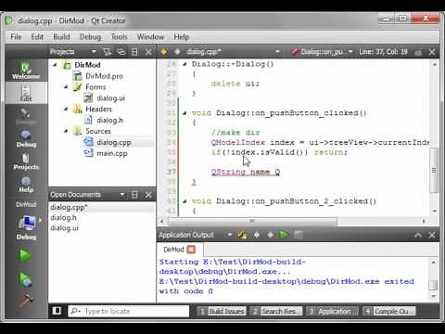This screenshot has width=445, height=334.
Task: Toggle synchronize with editor in Projects pane
Action: [121, 52]
